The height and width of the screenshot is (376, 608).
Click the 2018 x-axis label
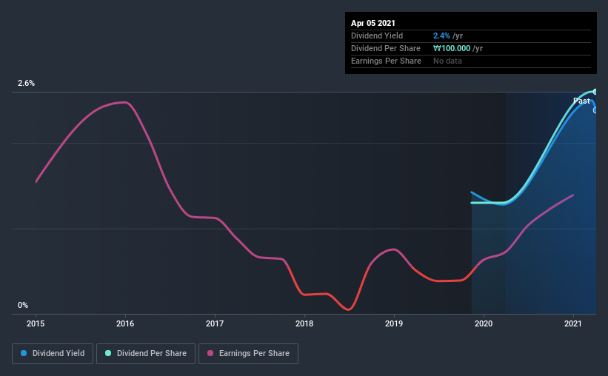coord(304,323)
